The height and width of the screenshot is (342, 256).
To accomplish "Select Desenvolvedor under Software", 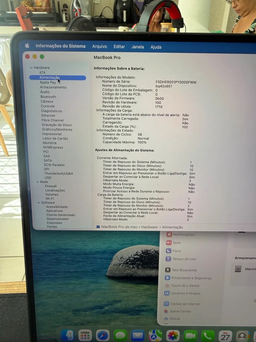I will coord(58,219).
